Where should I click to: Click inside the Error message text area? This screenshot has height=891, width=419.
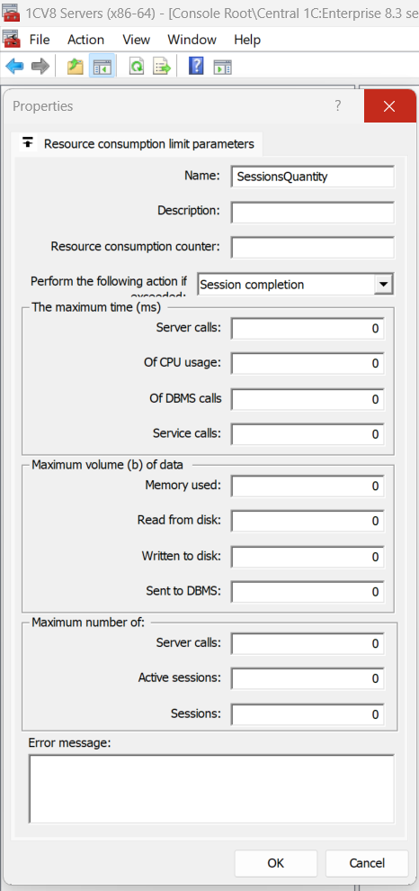[211, 788]
